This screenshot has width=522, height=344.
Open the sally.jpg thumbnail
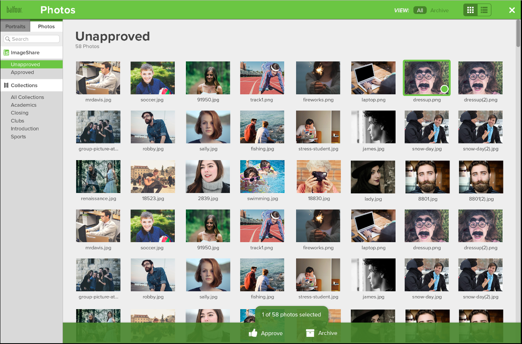tap(208, 127)
